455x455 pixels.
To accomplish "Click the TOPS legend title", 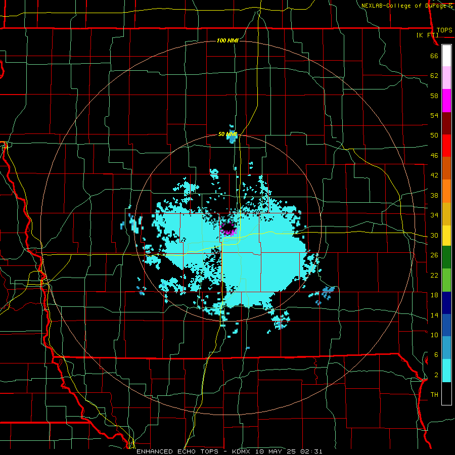I will (x=444, y=30).
